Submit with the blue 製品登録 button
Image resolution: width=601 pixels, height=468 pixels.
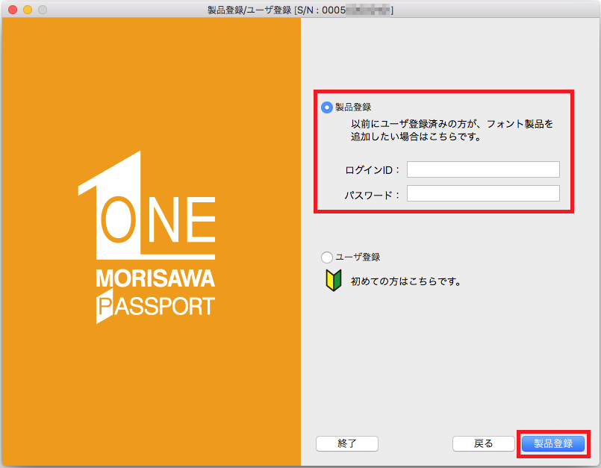(x=552, y=443)
